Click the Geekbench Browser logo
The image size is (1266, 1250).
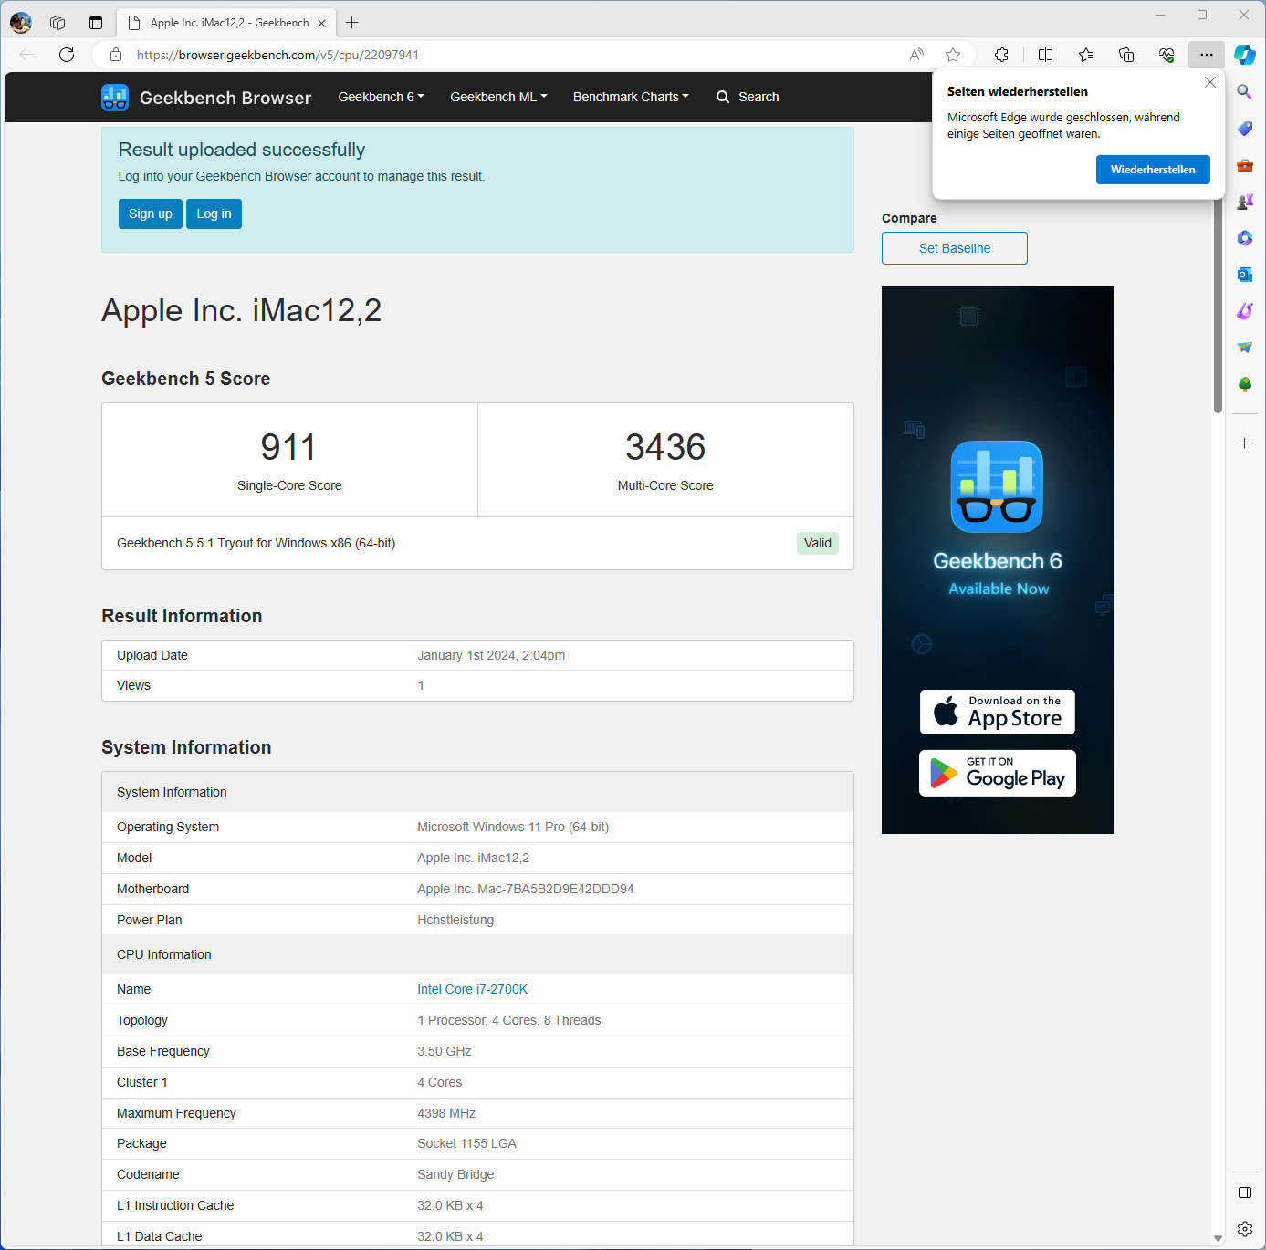206,98
